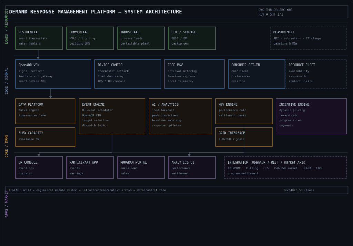Select the PARTICIPANT APP block
The width and height of the screenshot is (353, 246).
pyautogui.click(x=90, y=168)
